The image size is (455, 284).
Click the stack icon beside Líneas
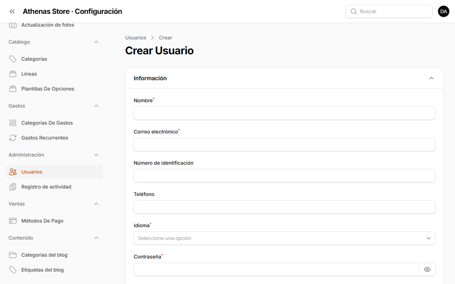click(13, 74)
